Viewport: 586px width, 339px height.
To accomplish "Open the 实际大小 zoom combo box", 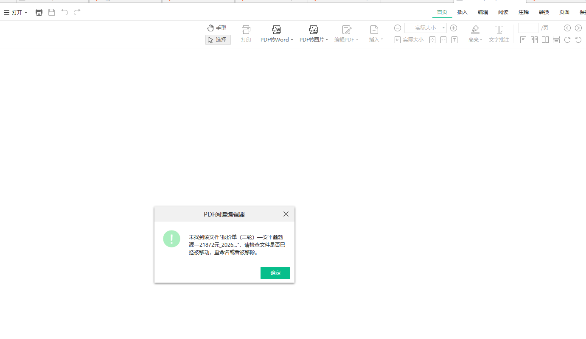I will pyautogui.click(x=426, y=28).
